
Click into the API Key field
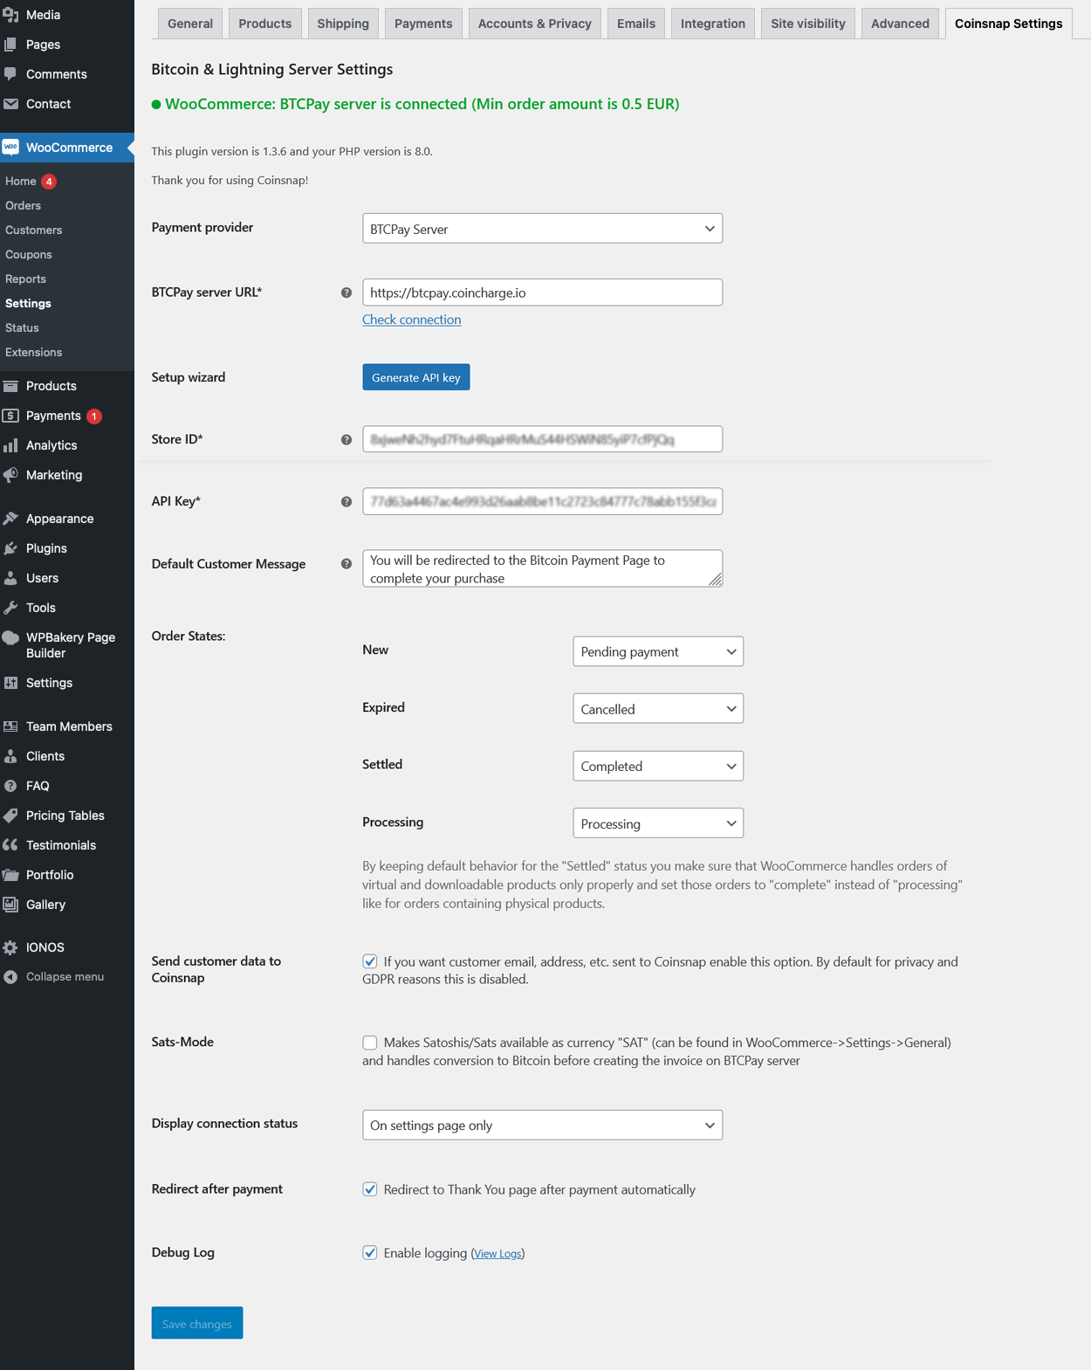(542, 501)
